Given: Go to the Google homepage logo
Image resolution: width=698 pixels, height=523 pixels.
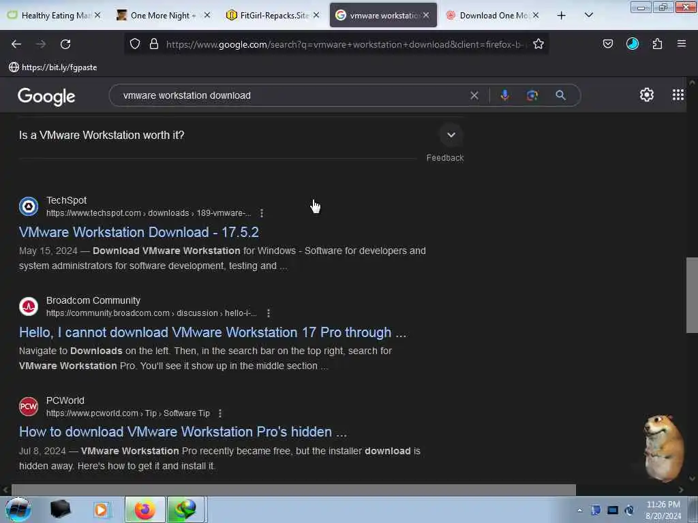Looking at the screenshot, I should point(46,96).
